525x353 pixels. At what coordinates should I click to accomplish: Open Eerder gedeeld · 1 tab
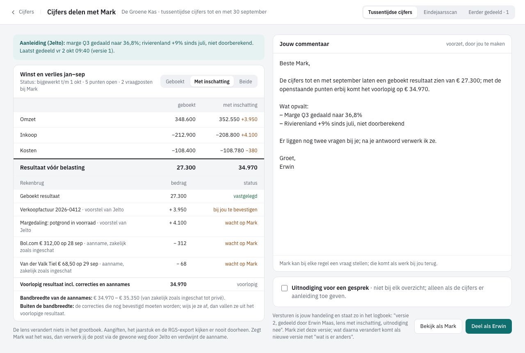coord(488,12)
